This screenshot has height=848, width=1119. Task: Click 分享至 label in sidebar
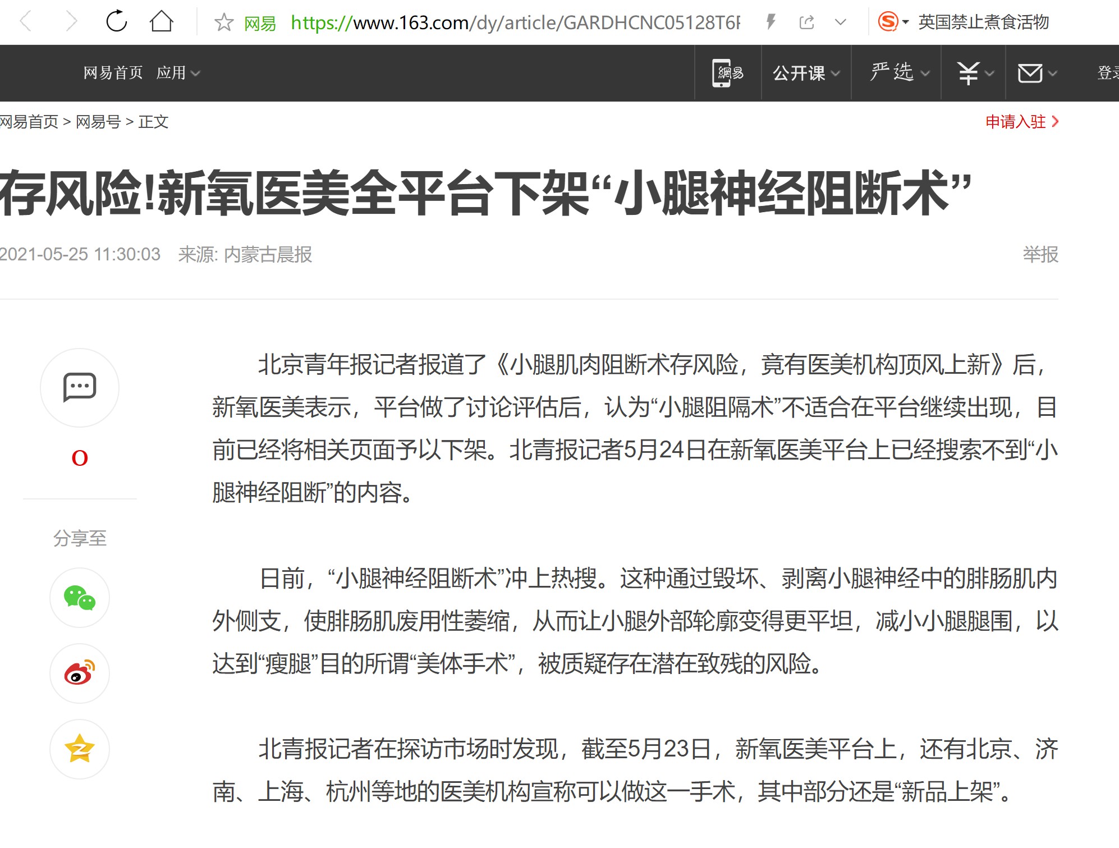point(80,539)
